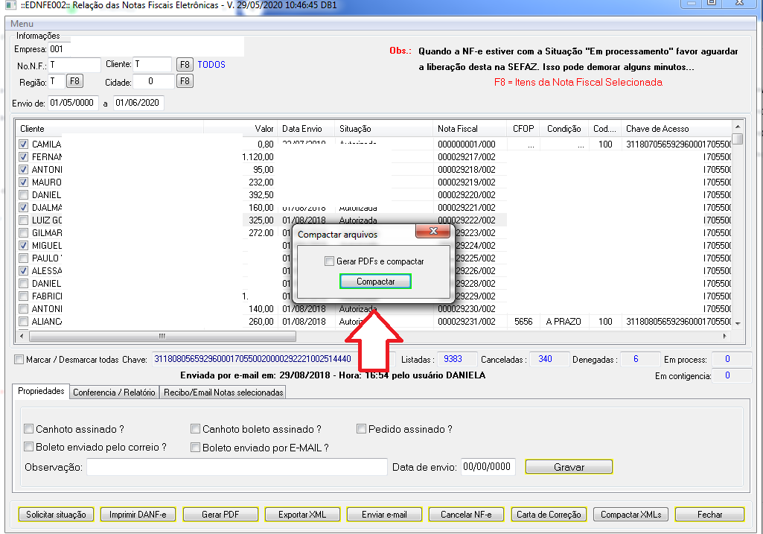The image size is (763, 534).
Task: Switch to Conferencia / Relatório tab
Action: (114, 392)
